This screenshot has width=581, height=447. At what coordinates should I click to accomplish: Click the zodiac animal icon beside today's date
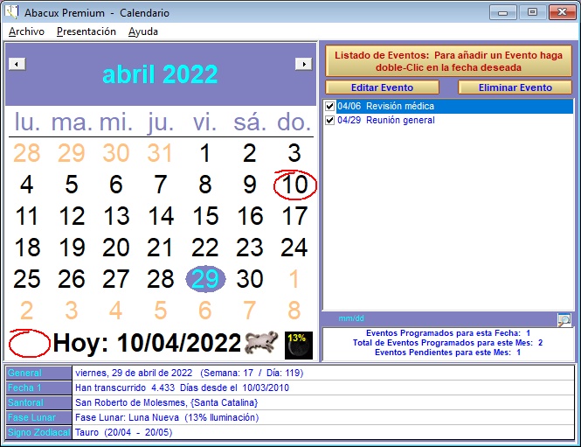tap(261, 343)
